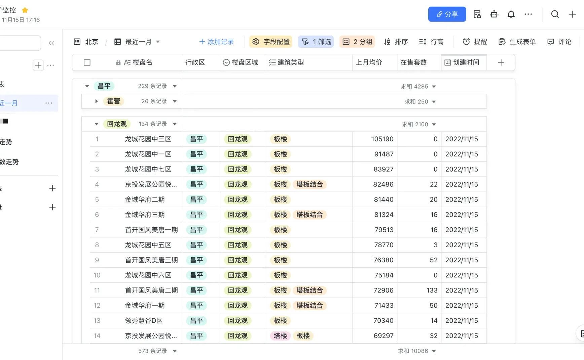Collapse the 昌平 group
The image size is (584, 360).
[87, 86]
